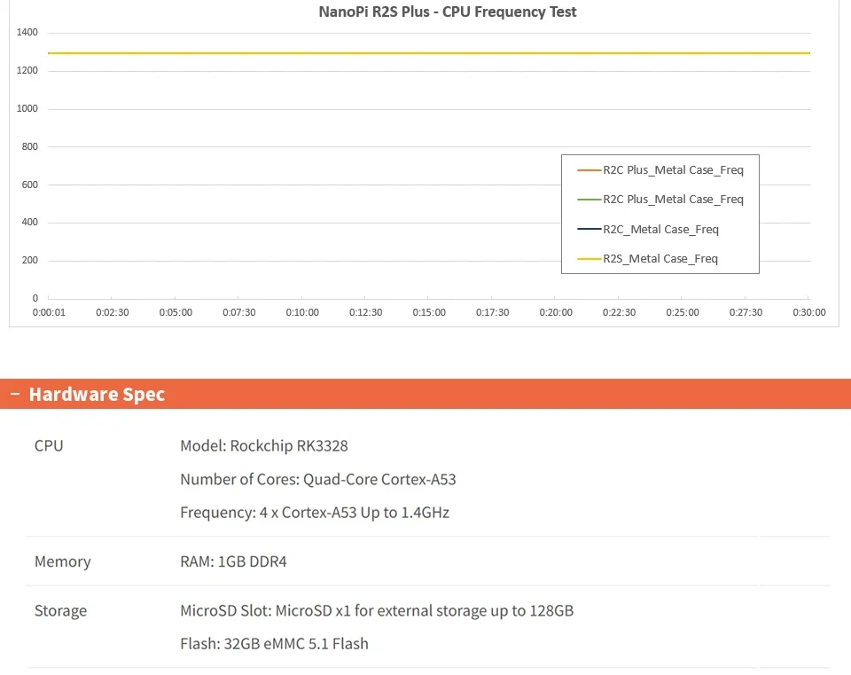Select the R2S_Metal Case_Freq legend label

[660, 259]
